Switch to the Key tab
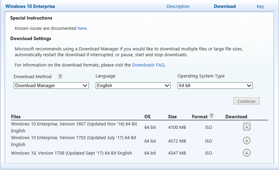279x170 pixels. [260, 7]
